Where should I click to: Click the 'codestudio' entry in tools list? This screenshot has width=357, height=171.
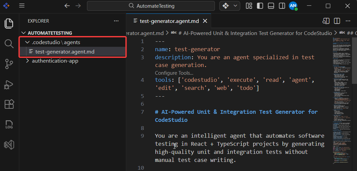pos(201,80)
